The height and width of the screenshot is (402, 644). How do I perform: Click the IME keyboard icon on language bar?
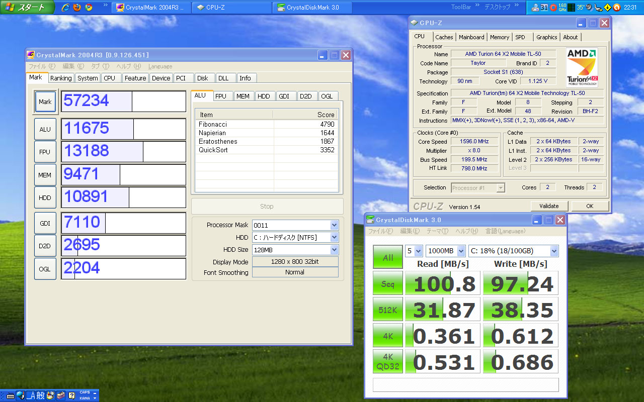click(x=11, y=395)
